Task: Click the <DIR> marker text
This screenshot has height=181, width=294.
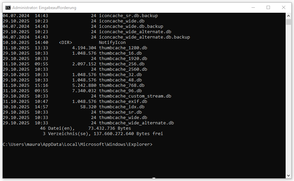Action: point(66,43)
